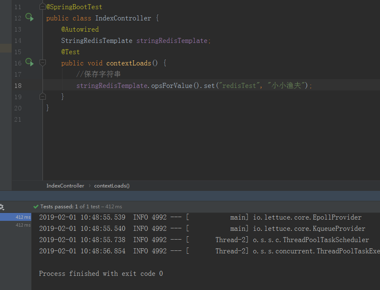Run the IndexController test class gutter icon
This screenshot has width=380, height=290.
click(x=30, y=17)
